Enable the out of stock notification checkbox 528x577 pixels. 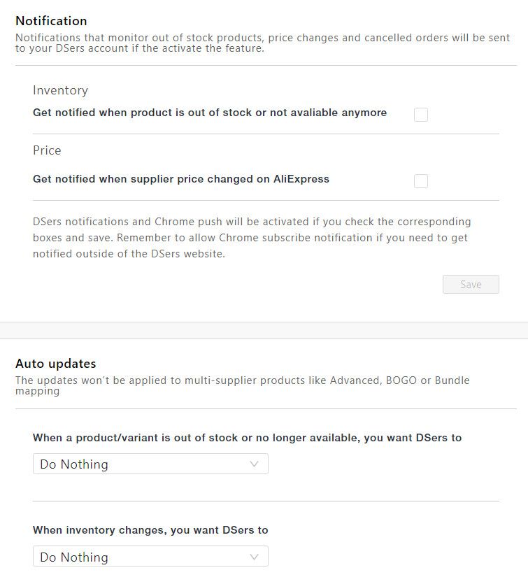[421, 115]
